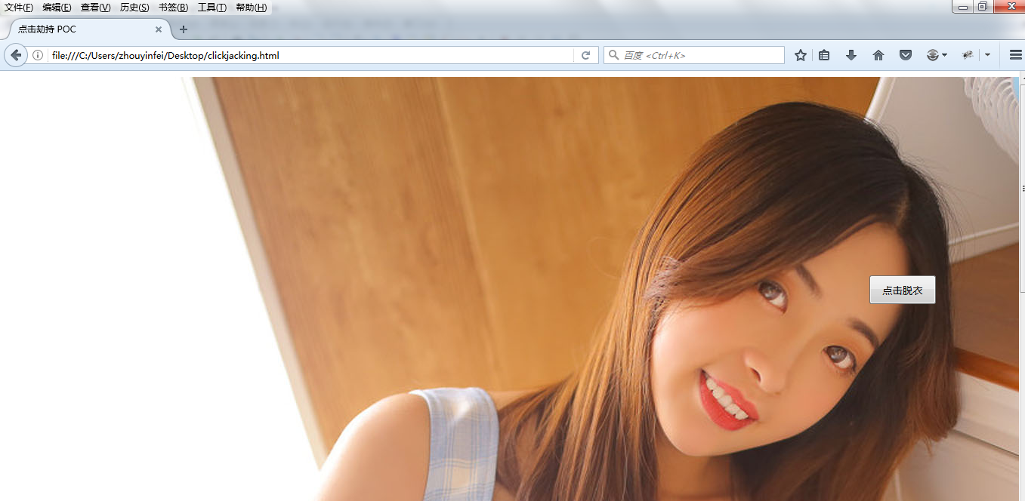Bookmark this page with the star icon
The image size is (1025, 501).
tap(801, 55)
